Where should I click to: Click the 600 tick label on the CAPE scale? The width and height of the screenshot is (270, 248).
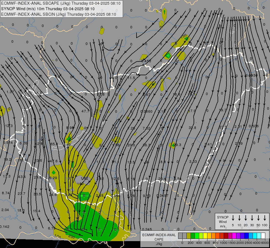click(207, 243)
